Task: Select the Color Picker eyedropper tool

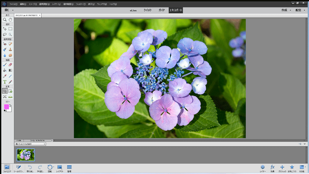Action: coord(5,76)
